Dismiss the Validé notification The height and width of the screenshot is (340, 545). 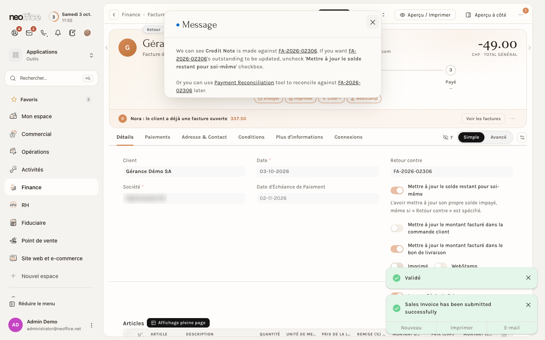tap(528, 278)
